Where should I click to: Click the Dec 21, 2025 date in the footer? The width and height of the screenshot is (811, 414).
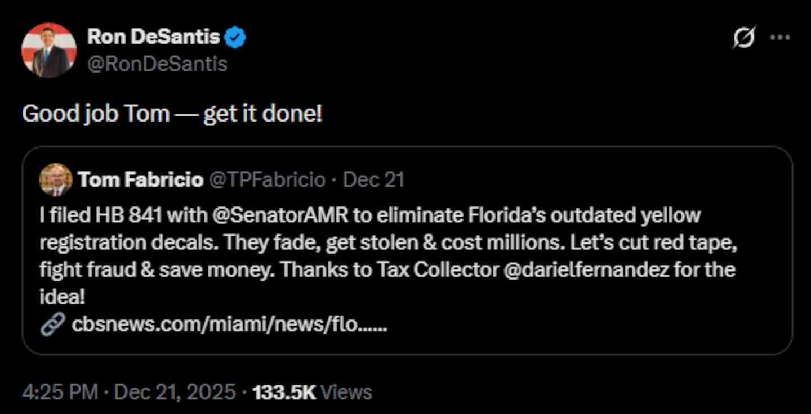pyautogui.click(x=175, y=392)
